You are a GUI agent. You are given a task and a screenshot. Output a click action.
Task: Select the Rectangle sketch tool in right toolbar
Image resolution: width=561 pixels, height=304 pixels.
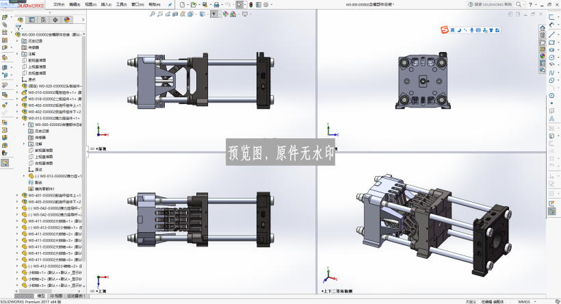point(552,42)
